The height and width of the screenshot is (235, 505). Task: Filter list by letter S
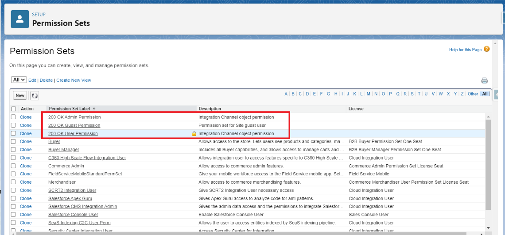point(412,94)
